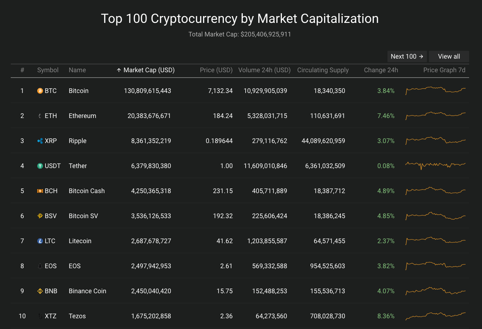Click Binance Coin price 15.75
Viewport: 482px width, 329px height.
coord(225,291)
